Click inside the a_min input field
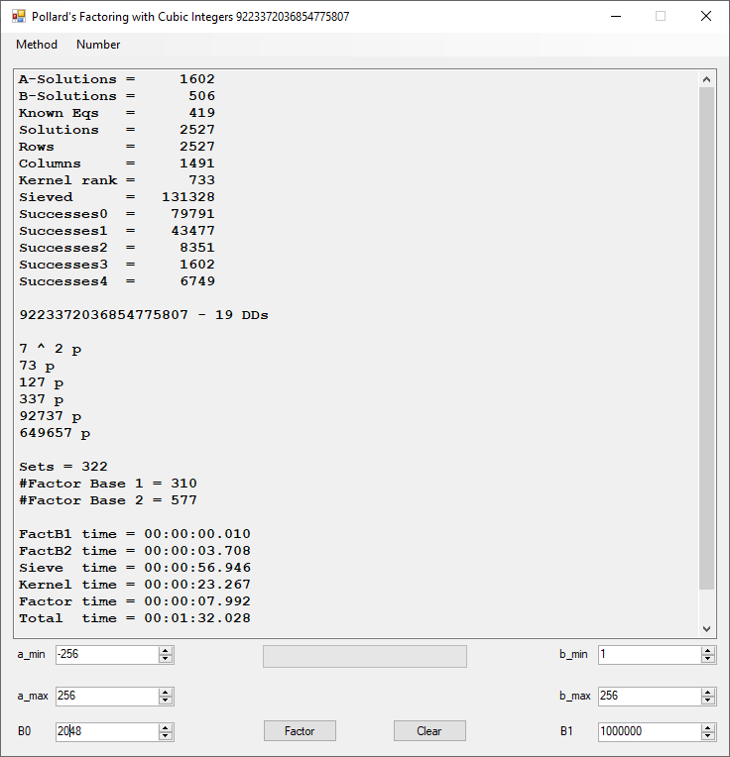Viewport: 730px width, 757px height. (x=106, y=655)
